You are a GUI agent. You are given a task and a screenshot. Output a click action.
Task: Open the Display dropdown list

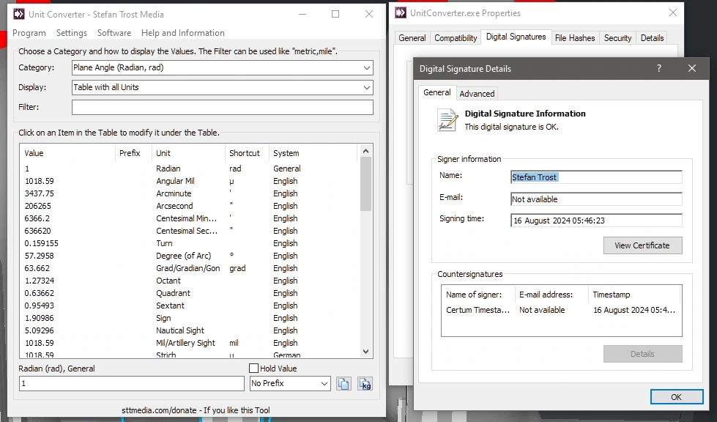(366, 87)
